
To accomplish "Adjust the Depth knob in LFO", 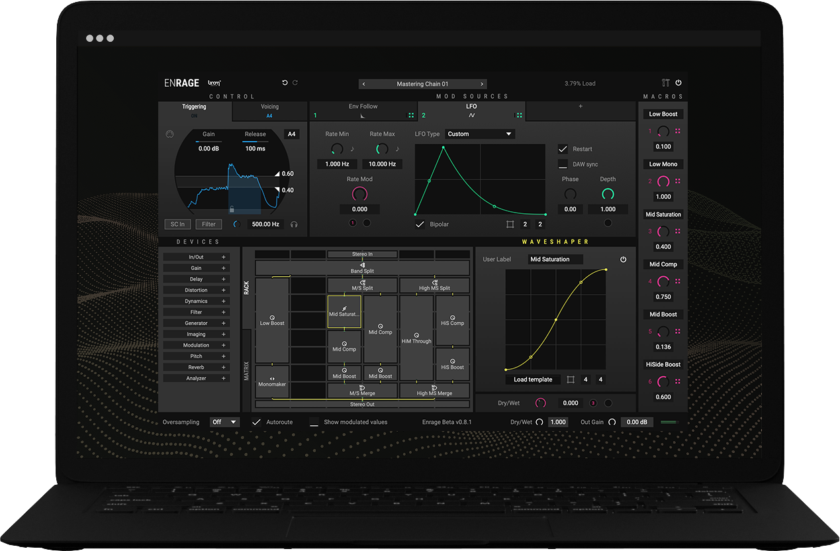I will [x=608, y=194].
